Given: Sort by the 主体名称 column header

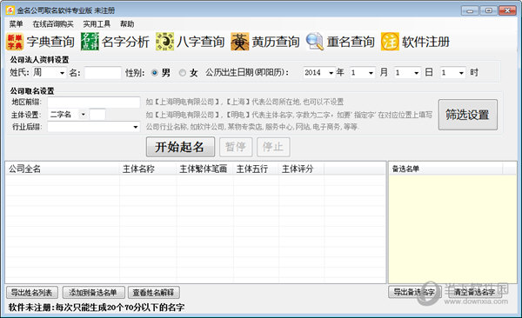Looking at the screenshot, I should (148, 169).
